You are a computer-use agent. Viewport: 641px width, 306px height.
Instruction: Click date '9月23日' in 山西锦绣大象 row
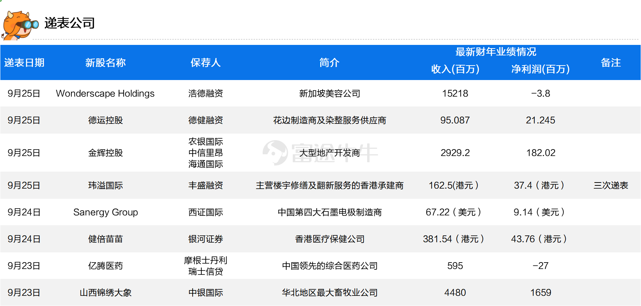coord(24,293)
